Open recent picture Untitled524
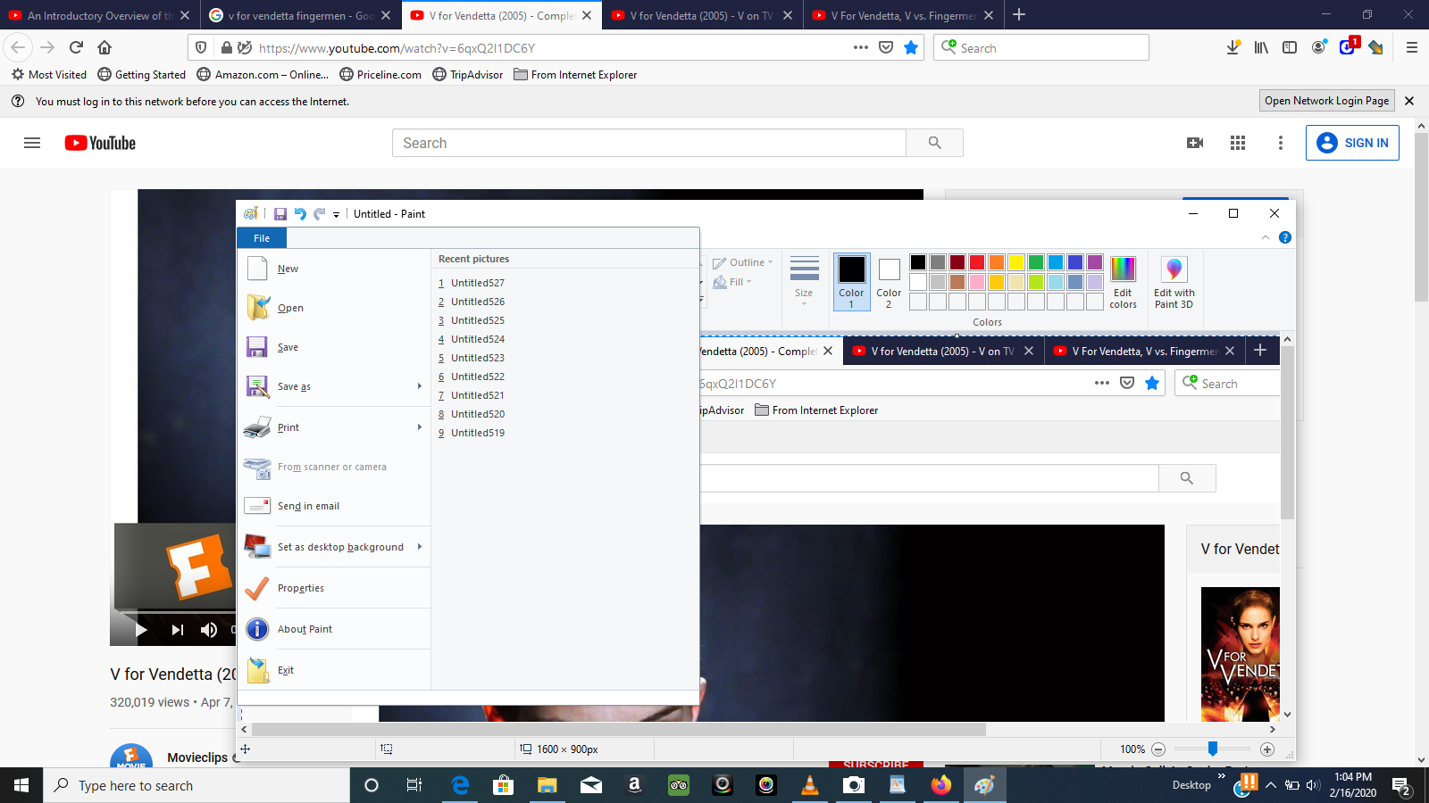1429x803 pixels. [477, 339]
